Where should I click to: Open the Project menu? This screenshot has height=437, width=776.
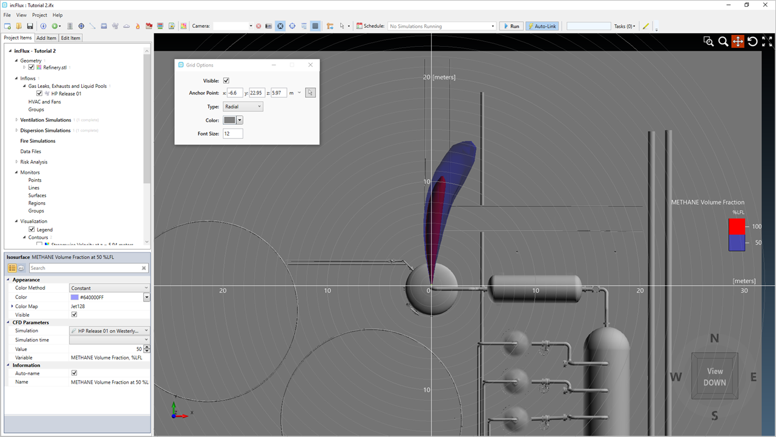(39, 15)
